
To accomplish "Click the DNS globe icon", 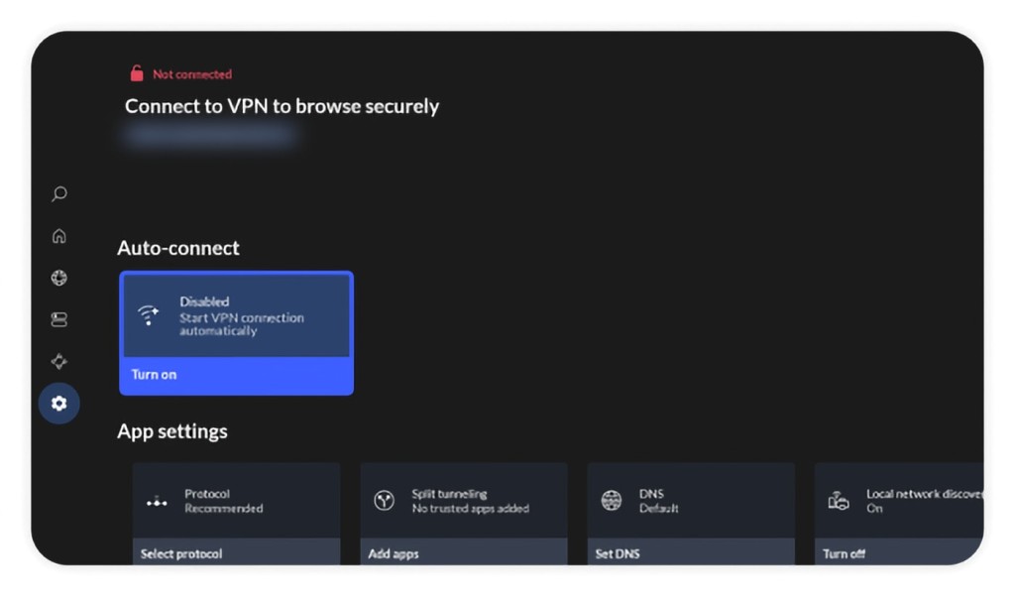I will pyautogui.click(x=612, y=501).
